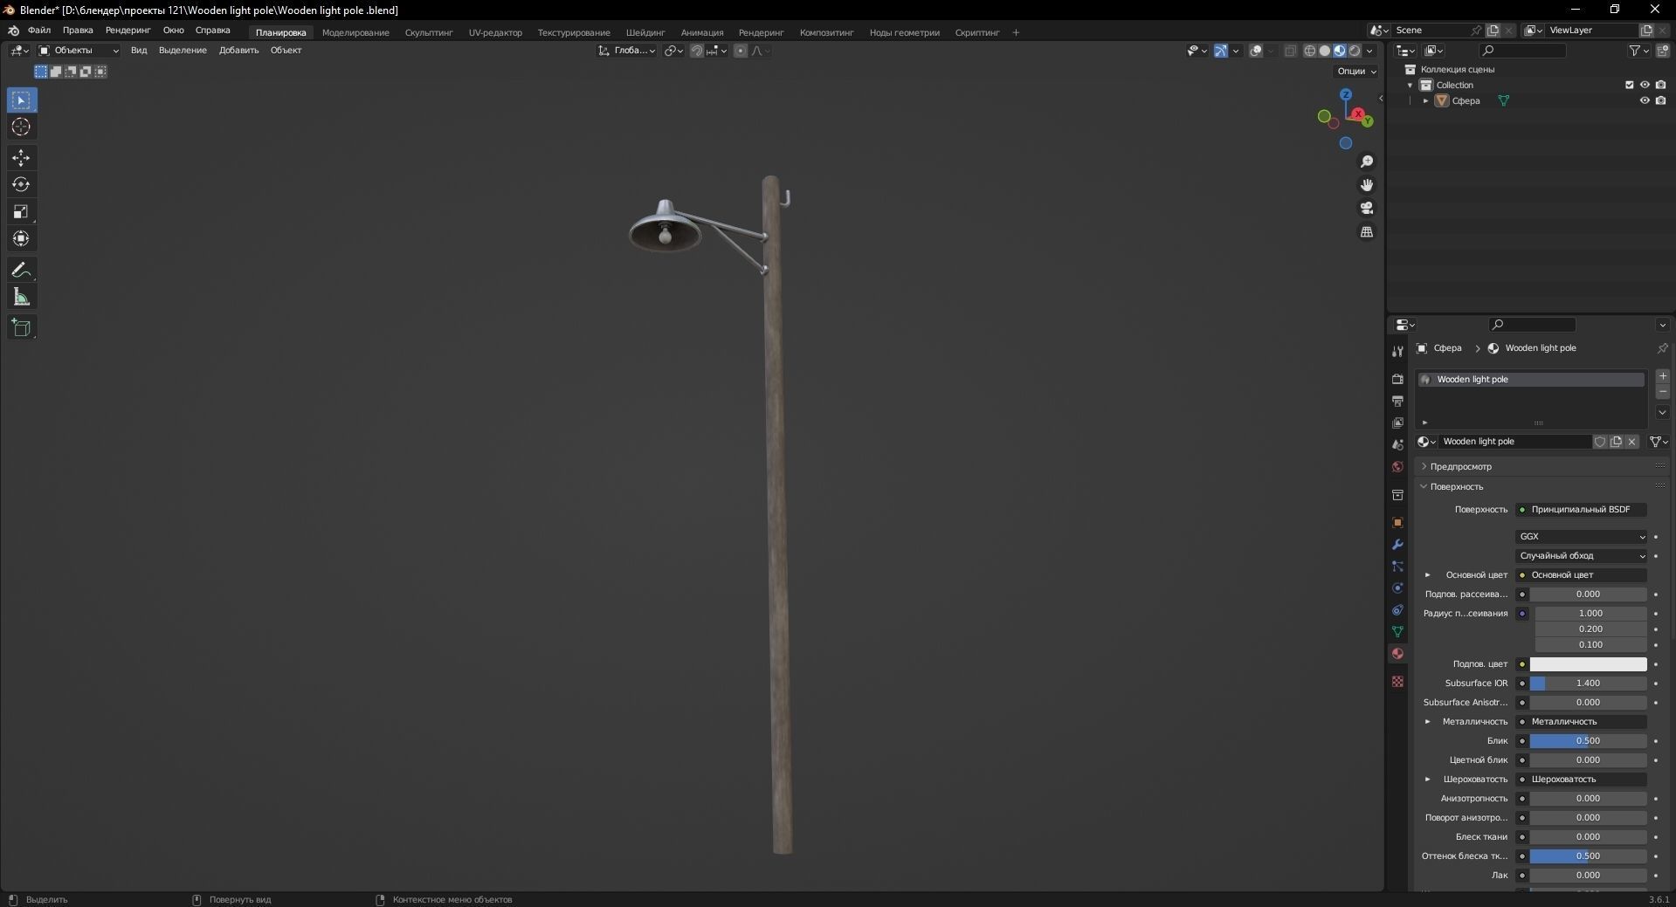1676x907 pixels.
Task: Open the Material properties tab
Action: [x=1397, y=653]
